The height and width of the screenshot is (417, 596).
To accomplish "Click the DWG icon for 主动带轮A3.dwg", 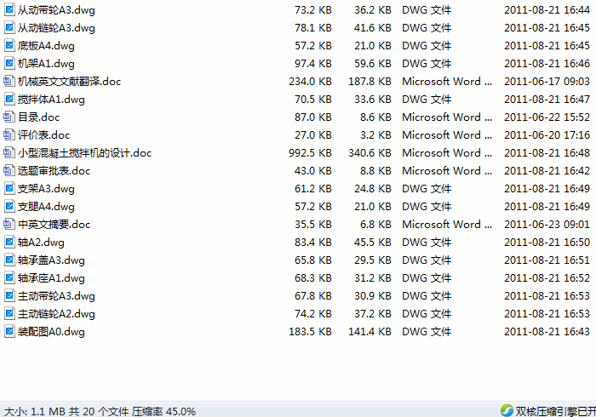I will click(9, 295).
